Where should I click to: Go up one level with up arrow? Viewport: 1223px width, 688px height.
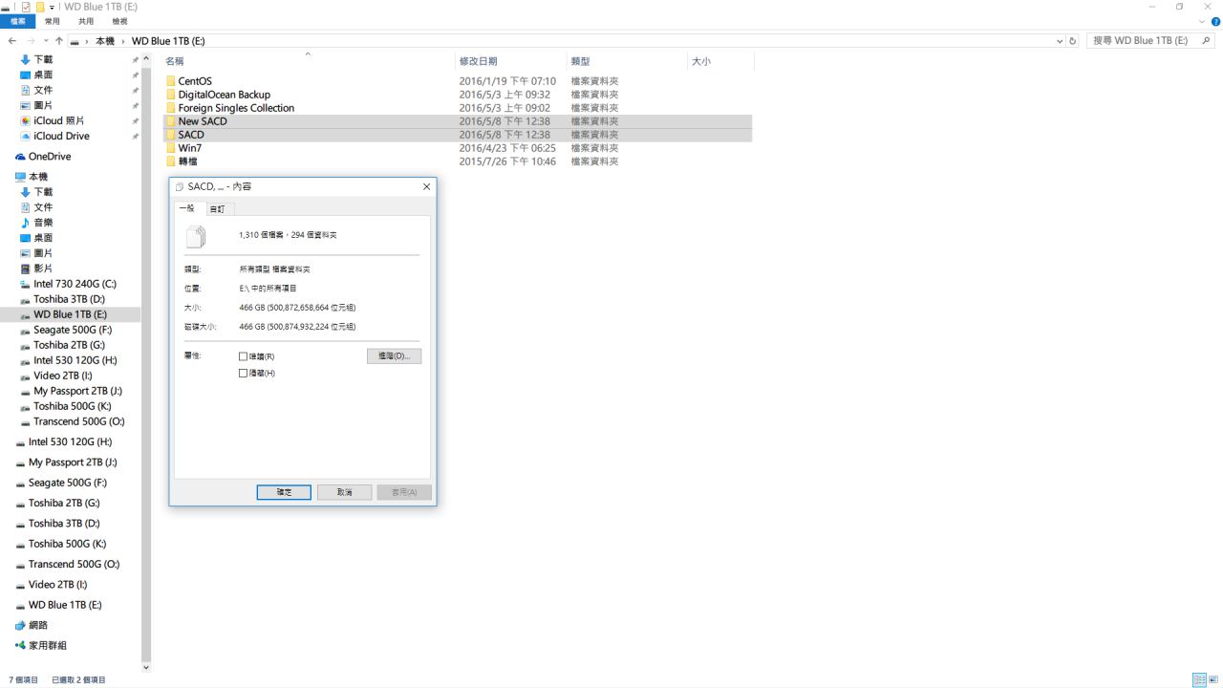pyautogui.click(x=58, y=41)
